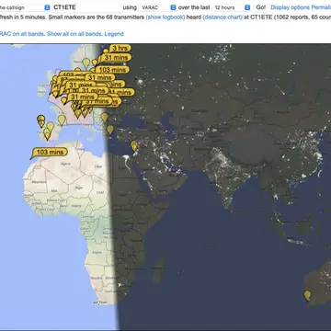Click the '103 mins' label off northwest Africa
The height and width of the screenshot is (331, 331).
(x=50, y=153)
